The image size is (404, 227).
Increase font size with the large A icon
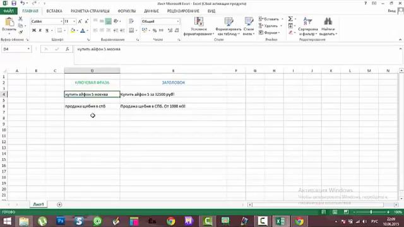[x=80, y=21]
